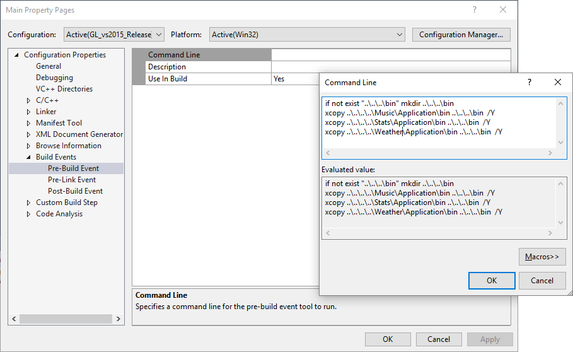Collapse the Build Events node
573x352 pixels.
[x=28, y=158]
